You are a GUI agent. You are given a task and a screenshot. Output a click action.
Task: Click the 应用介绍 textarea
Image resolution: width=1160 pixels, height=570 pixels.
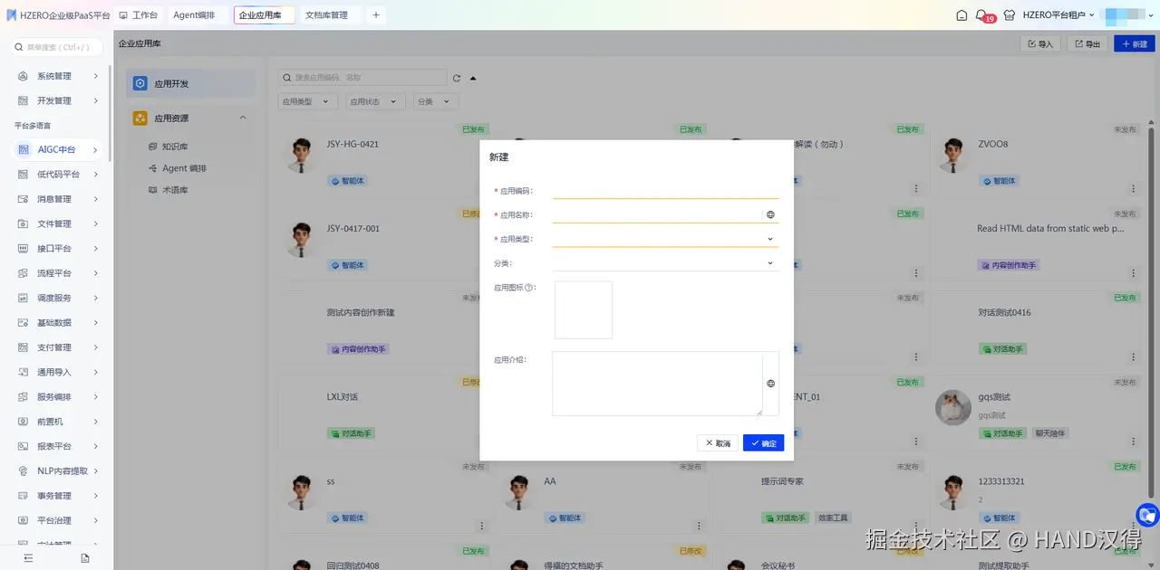(657, 384)
